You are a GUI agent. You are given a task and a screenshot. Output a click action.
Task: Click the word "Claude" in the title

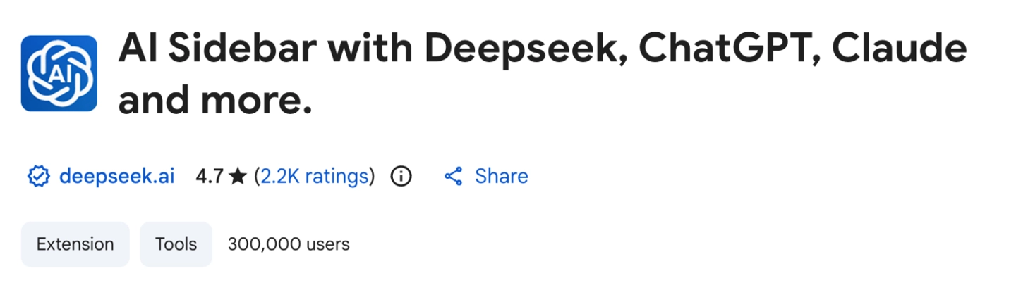899,51
